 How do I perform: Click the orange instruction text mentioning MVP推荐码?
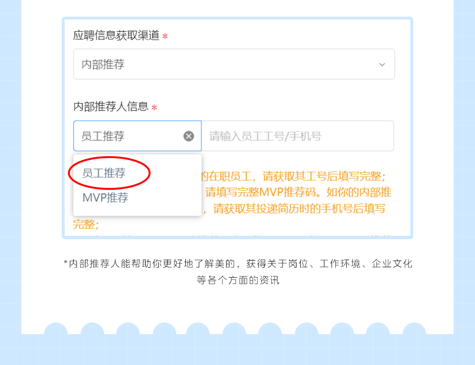[x=298, y=192]
